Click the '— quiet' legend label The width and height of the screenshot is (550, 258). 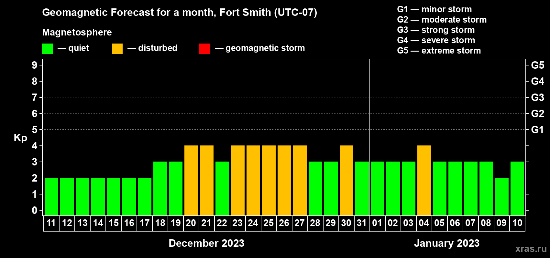pyautogui.click(x=73, y=48)
